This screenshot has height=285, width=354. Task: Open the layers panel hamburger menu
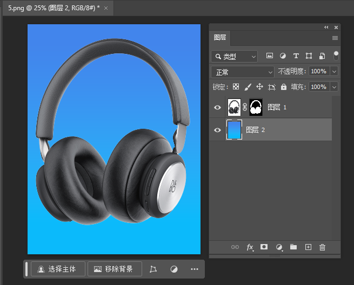(x=335, y=38)
